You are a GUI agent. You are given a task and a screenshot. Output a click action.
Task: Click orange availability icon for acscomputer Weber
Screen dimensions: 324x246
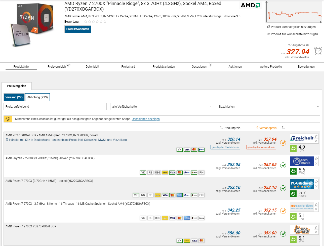point(283,211)
